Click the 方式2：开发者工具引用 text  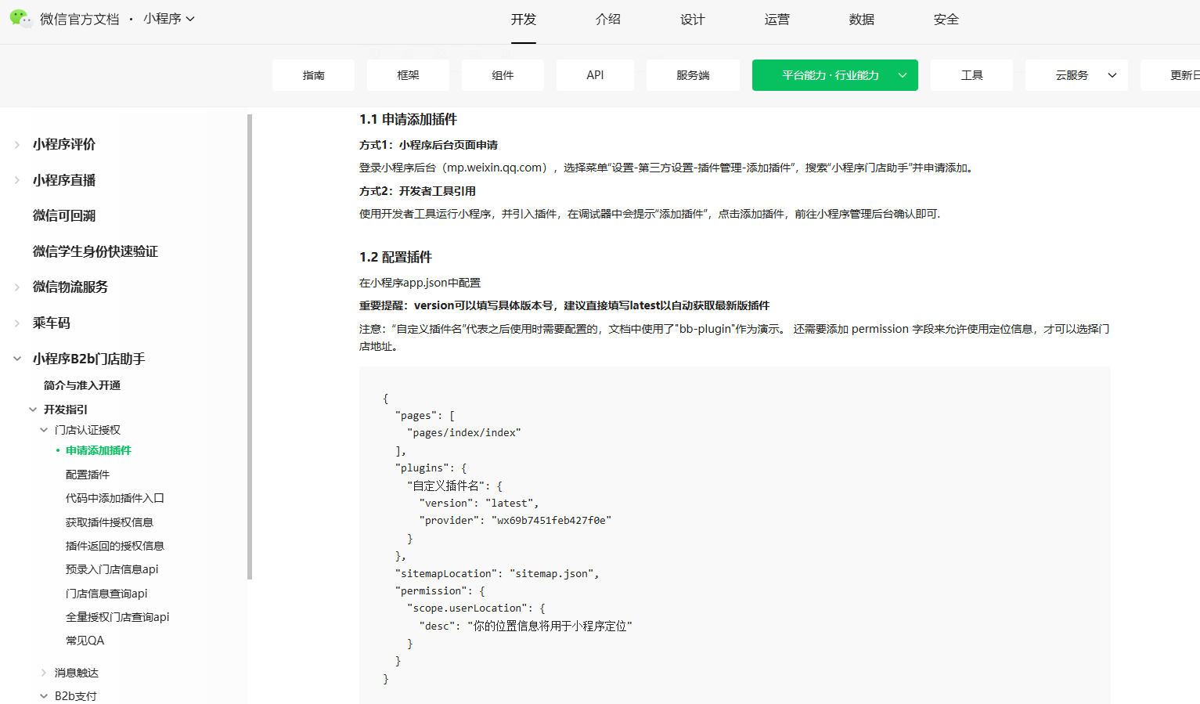(418, 191)
